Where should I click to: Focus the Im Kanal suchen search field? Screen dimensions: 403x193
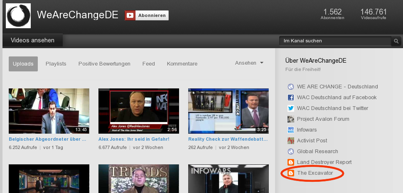coord(335,41)
